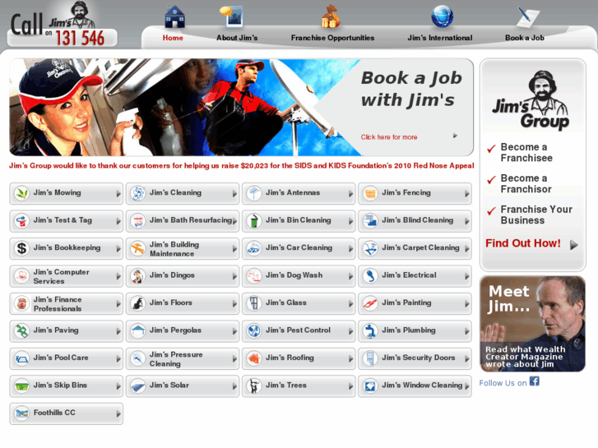Image resolution: width=598 pixels, height=448 pixels.
Task: Click the Jim's Skip Bins icon
Action: 22,386
